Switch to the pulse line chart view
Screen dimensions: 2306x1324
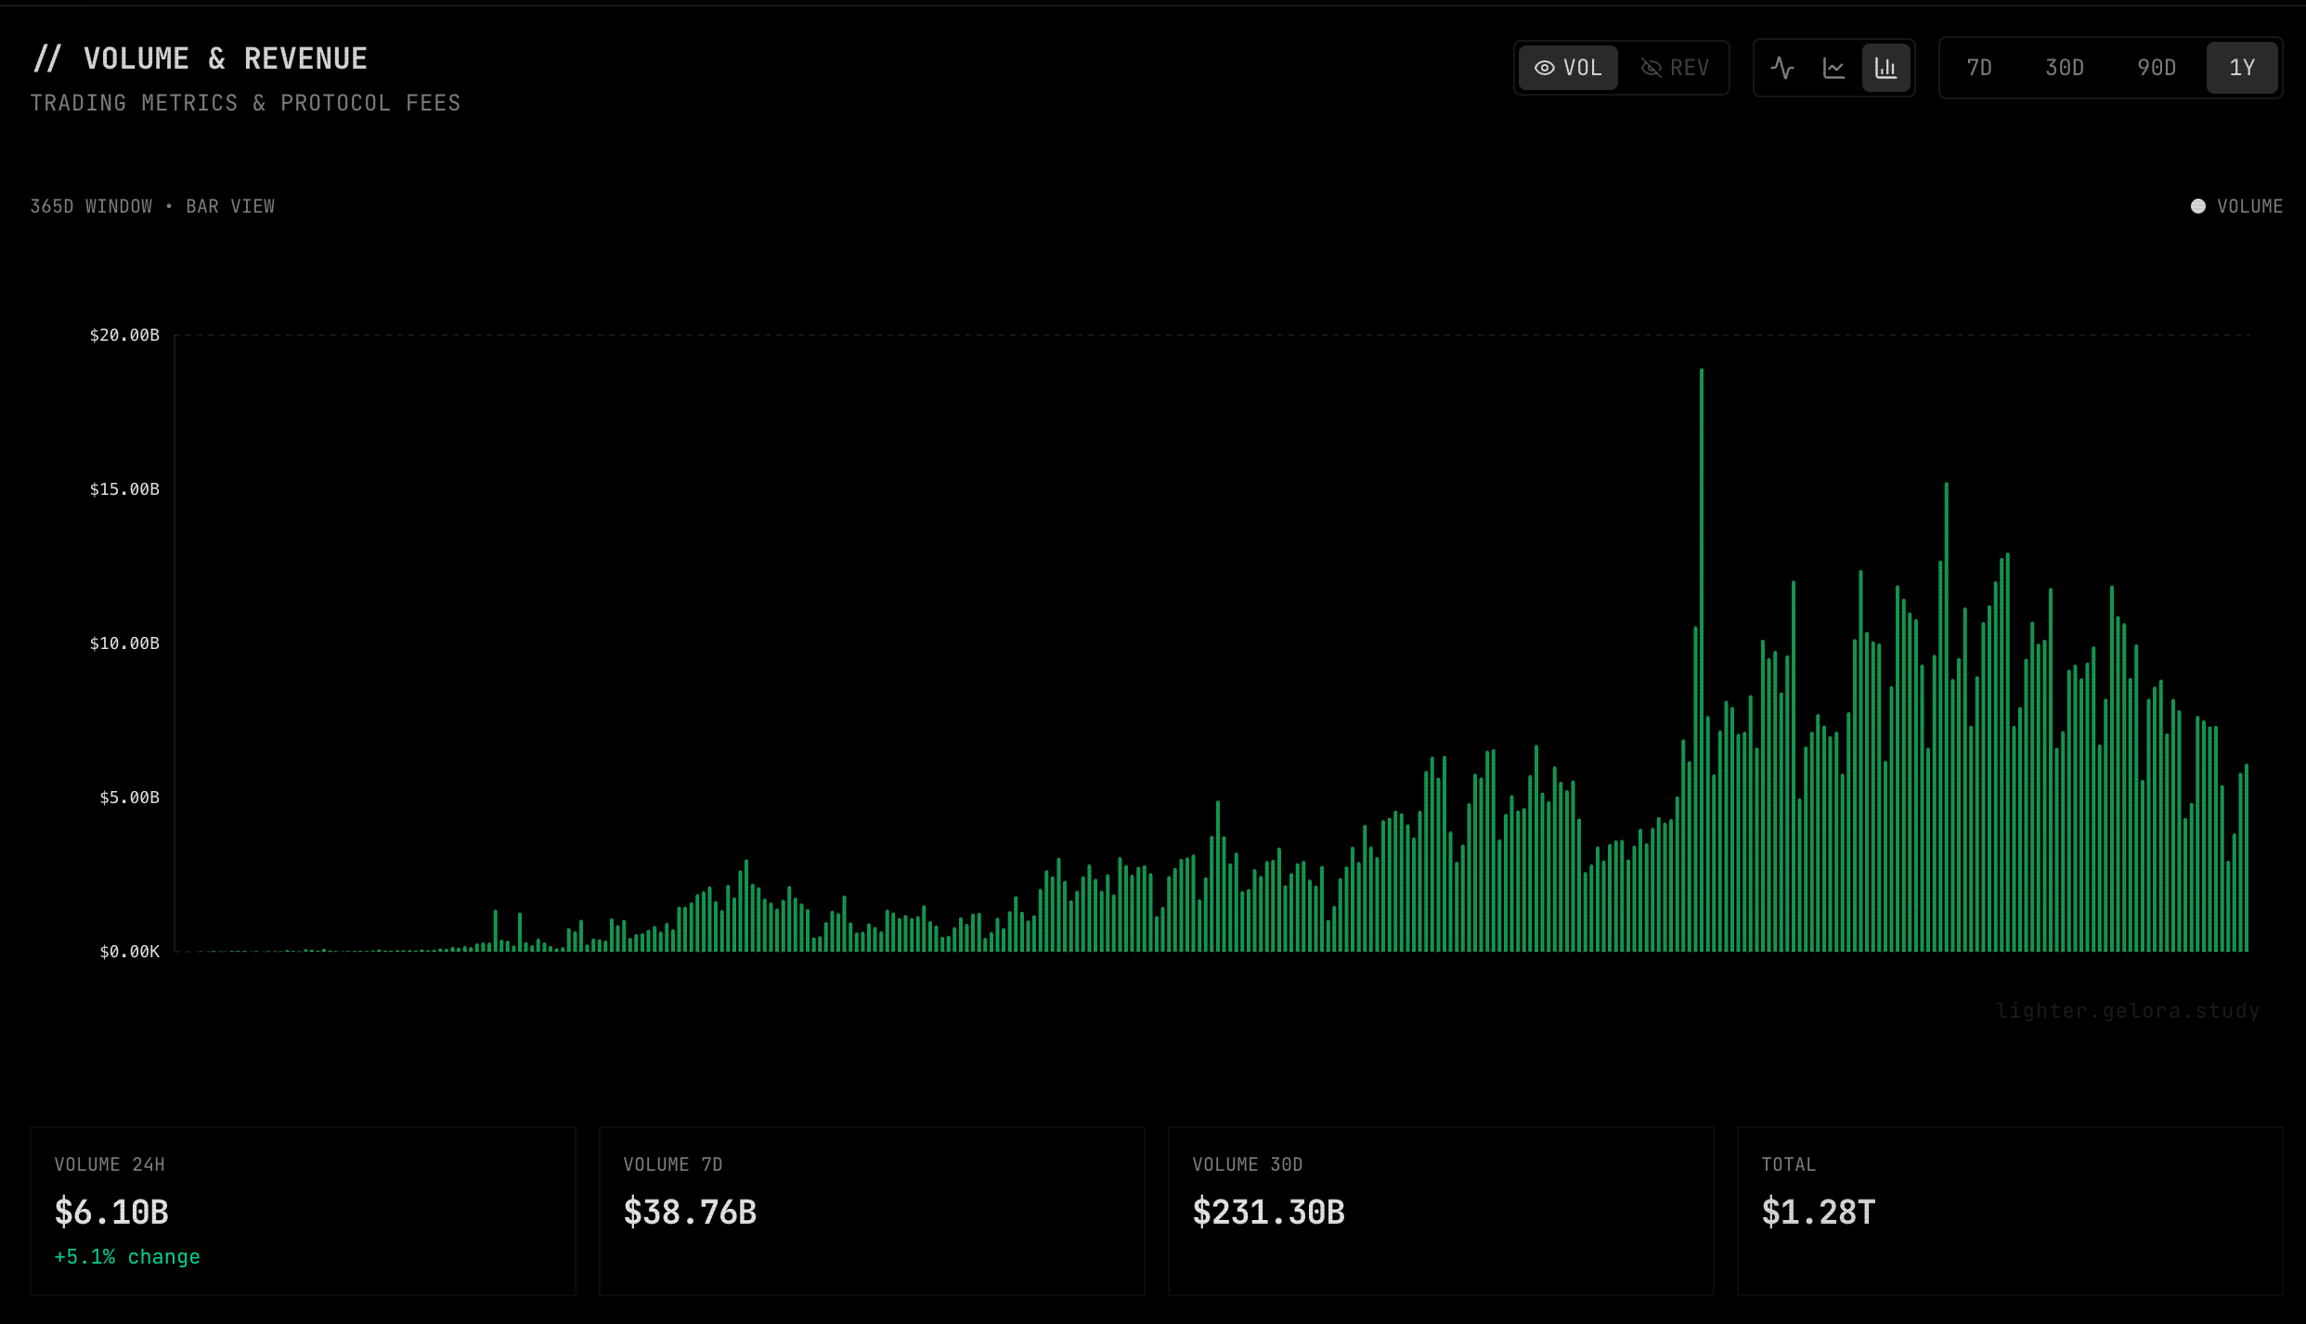click(x=1782, y=68)
